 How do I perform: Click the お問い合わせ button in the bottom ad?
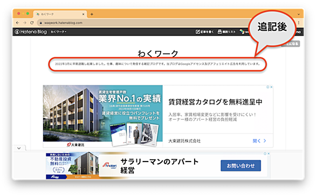(x=241, y=166)
